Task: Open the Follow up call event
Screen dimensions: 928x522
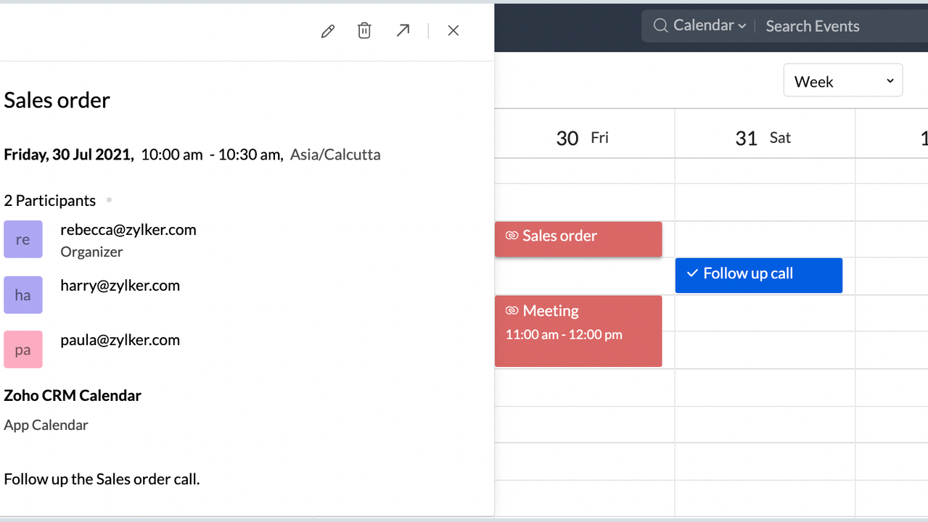Action: 758,275
